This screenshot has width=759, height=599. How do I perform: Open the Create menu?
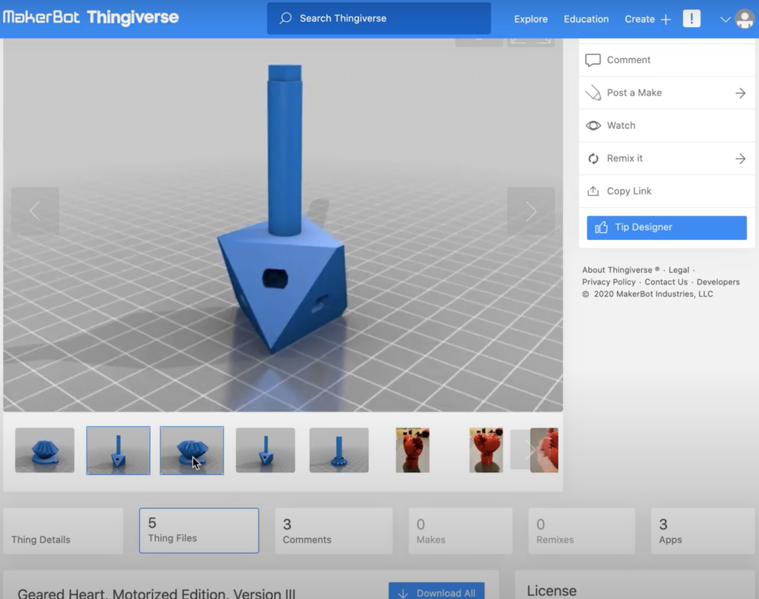pos(639,19)
